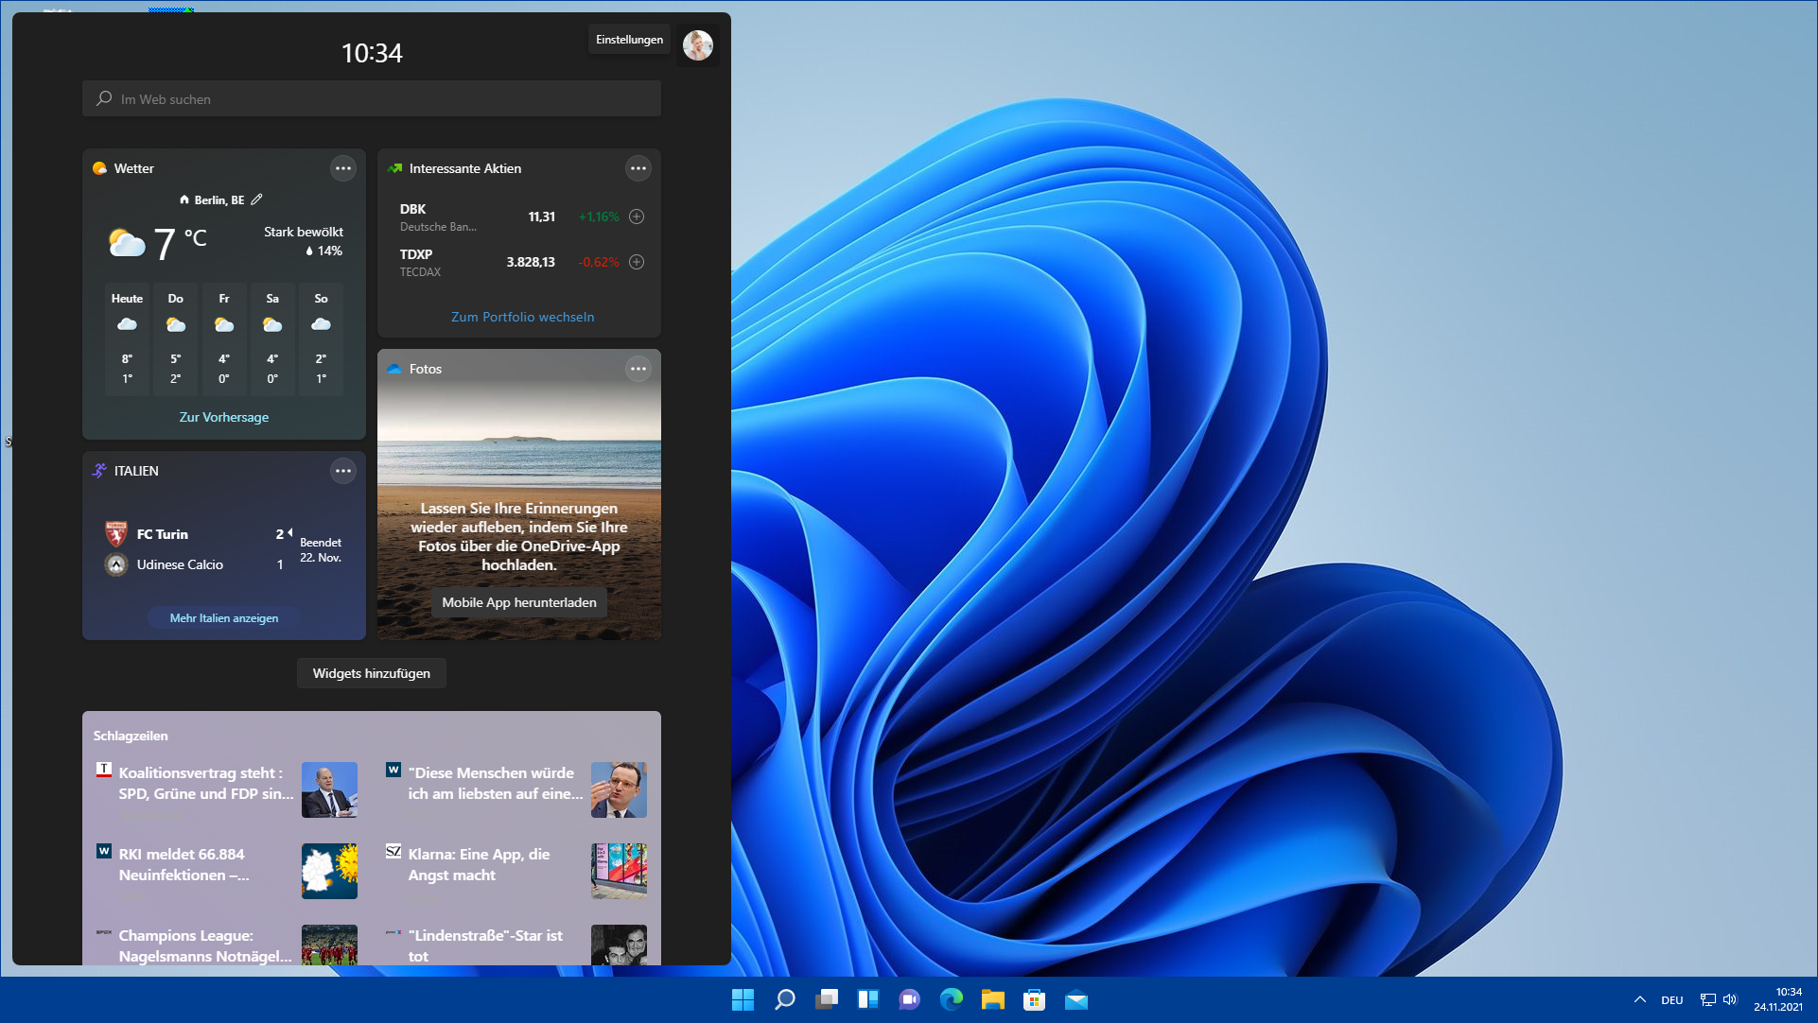The image size is (1818, 1023).
Task: Open ITALIEN sports widget options
Action: tap(342, 471)
